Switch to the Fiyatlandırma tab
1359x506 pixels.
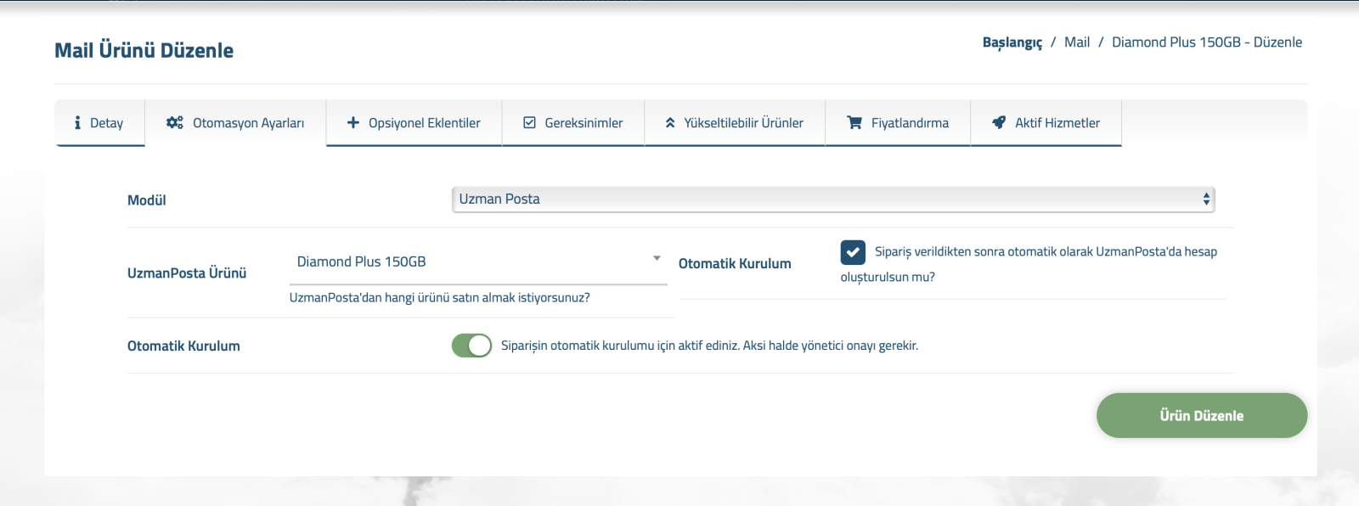click(x=910, y=123)
